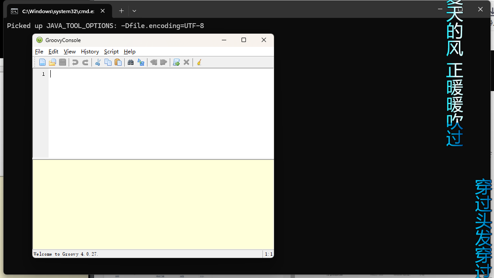This screenshot has height=278, width=494.
Task: Click the Clear Output broom icon
Action: pyautogui.click(x=199, y=63)
